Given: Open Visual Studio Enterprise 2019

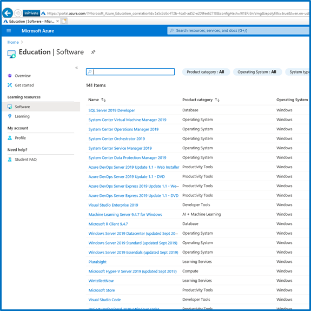Looking at the screenshot, I should (113, 205).
